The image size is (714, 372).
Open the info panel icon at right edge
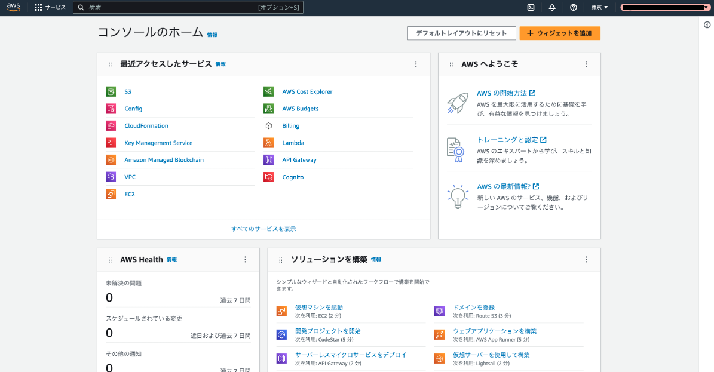[x=707, y=25]
